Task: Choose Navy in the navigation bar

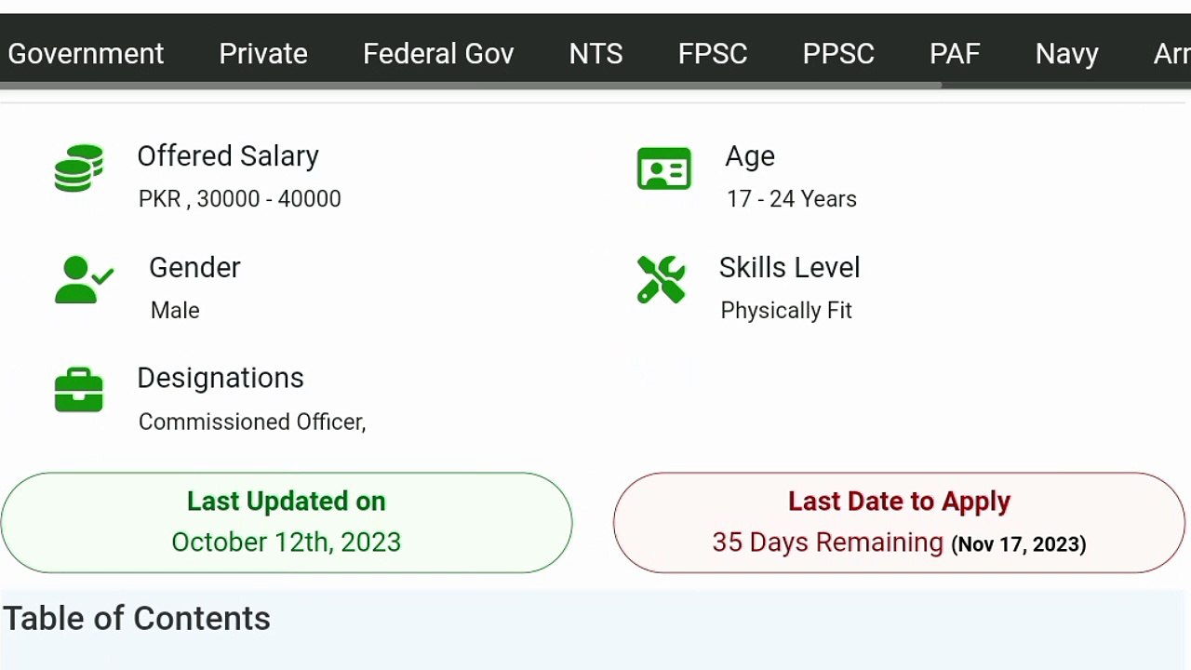Action: tap(1067, 54)
